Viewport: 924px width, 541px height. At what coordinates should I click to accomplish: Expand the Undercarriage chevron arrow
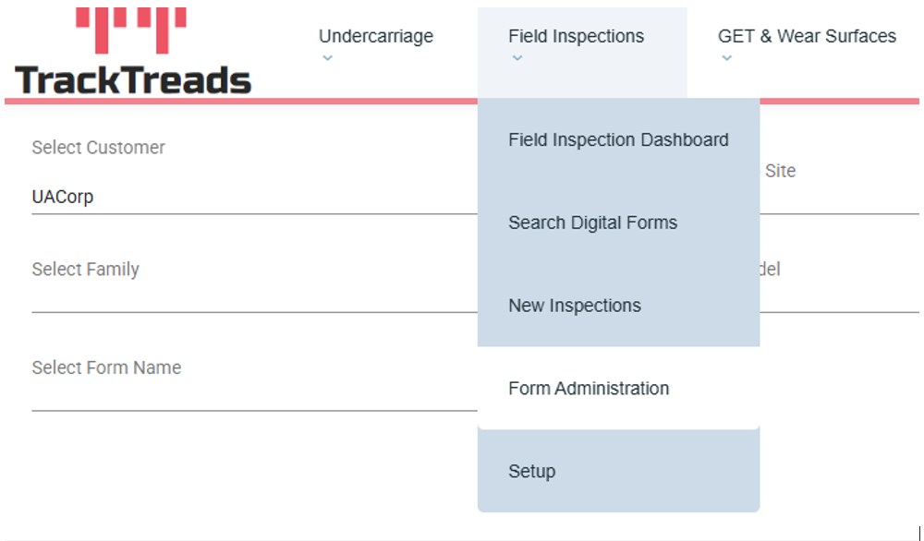point(327,58)
